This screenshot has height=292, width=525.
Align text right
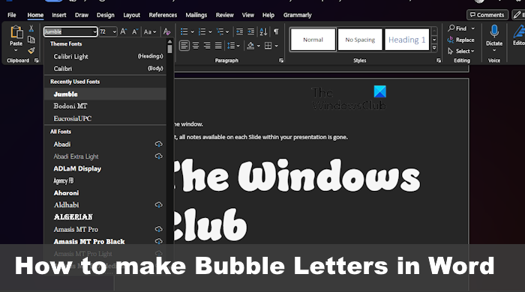[x=207, y=46]
